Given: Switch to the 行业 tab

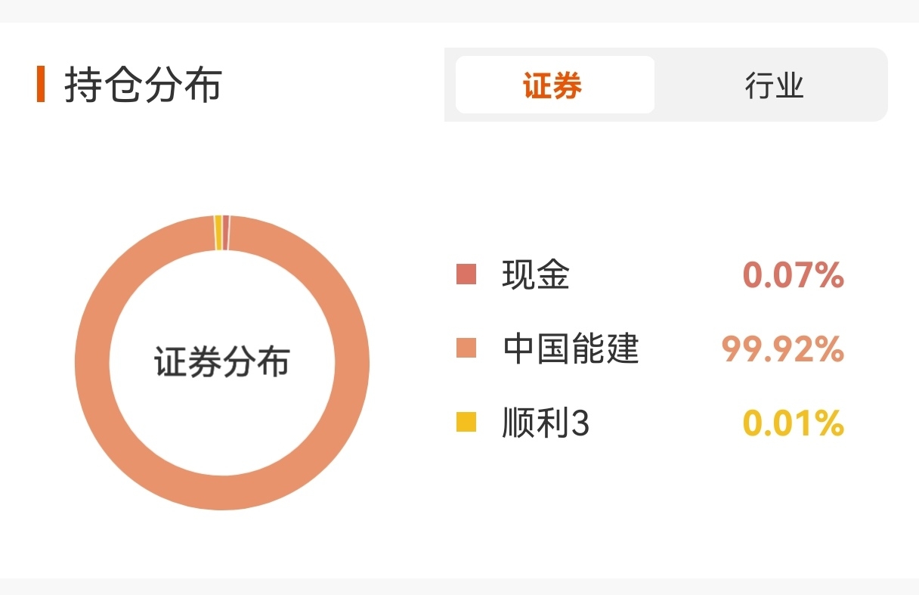Looking at the screenshot, I should 774,85.
